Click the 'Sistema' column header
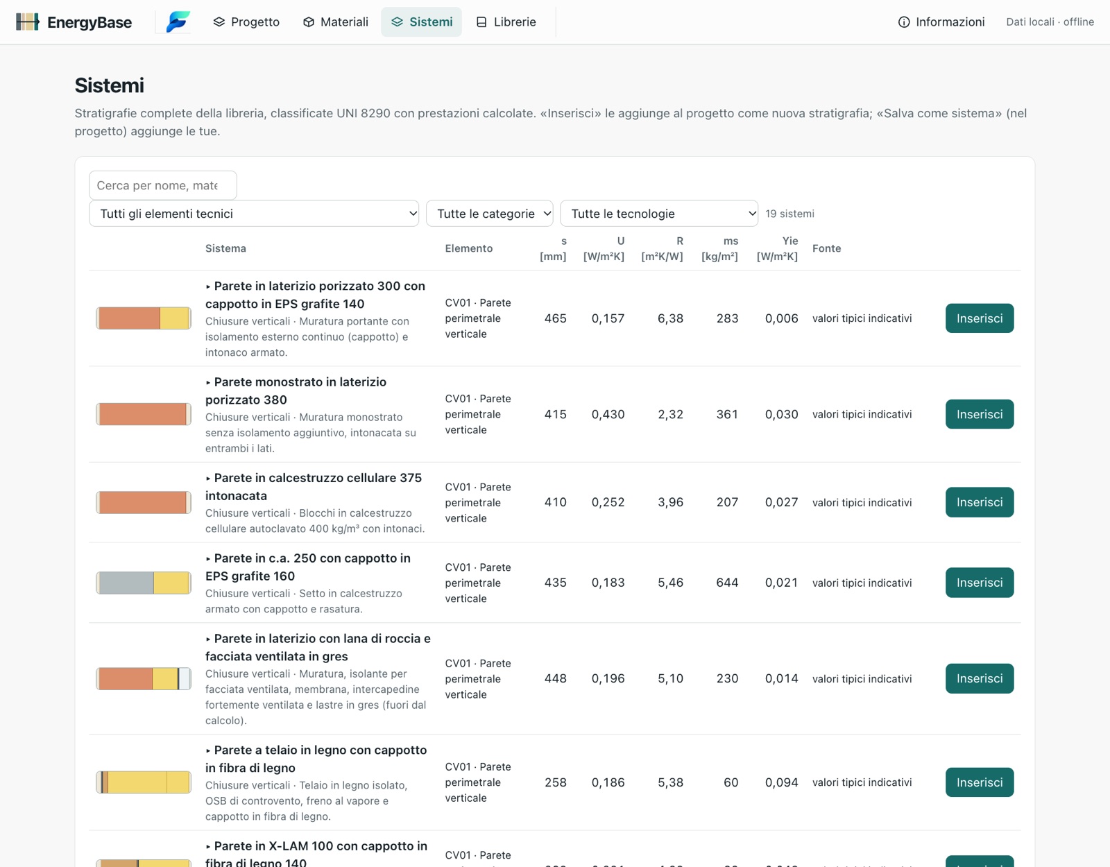 click(225, 248)
